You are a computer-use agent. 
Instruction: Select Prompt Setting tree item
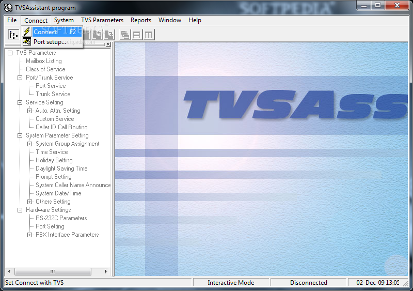point(54,176)
